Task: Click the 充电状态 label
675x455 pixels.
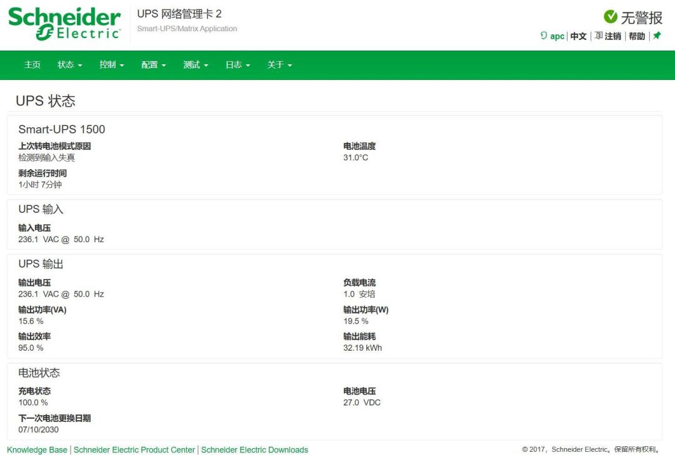Action: click(x=34, y=391)
